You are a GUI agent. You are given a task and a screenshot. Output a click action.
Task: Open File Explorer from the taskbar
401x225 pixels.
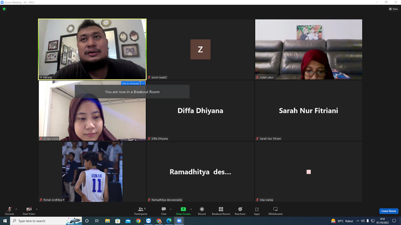click(x=107, y=221)
